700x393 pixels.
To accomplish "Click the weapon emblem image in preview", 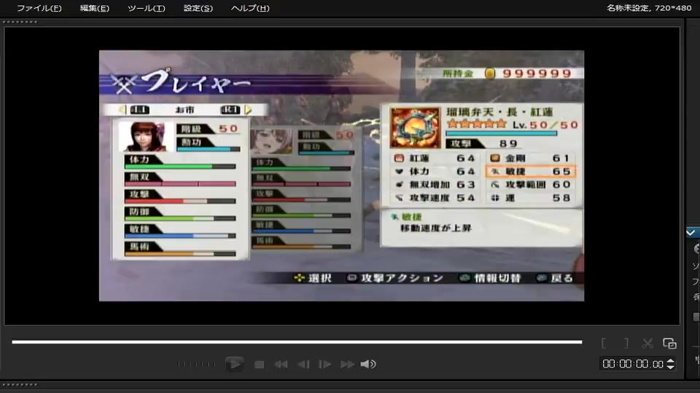I will [415, 127].
